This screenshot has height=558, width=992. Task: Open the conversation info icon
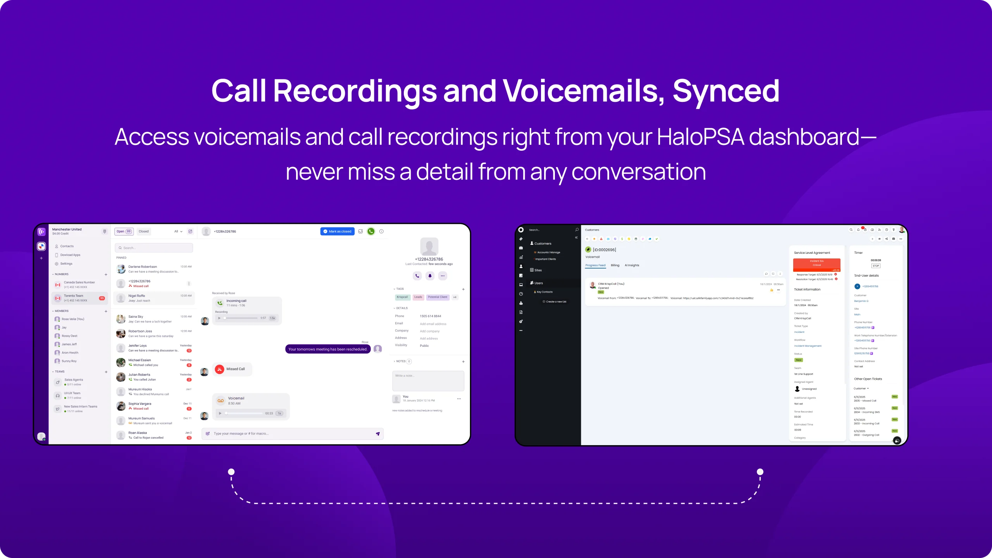tap(381, 231)
